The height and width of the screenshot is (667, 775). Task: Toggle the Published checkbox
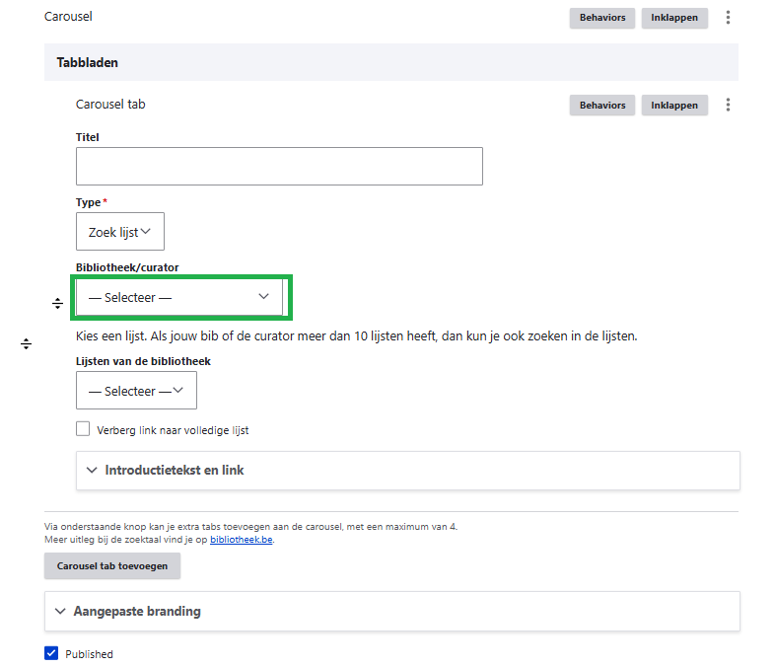click(x=52, y=653)
